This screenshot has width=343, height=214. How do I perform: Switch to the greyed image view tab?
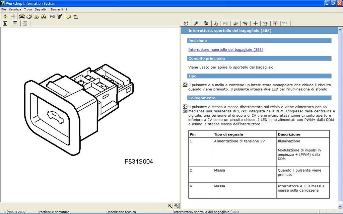(x=25, y=23)
